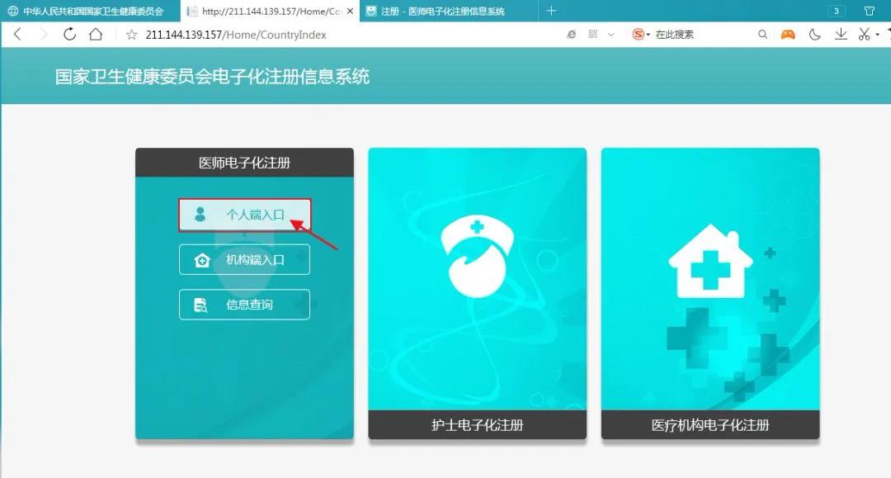Click the magnifier search icon
Image resolution: width=891 pixels, height=478 pixels.
click(x=763, y=35)
